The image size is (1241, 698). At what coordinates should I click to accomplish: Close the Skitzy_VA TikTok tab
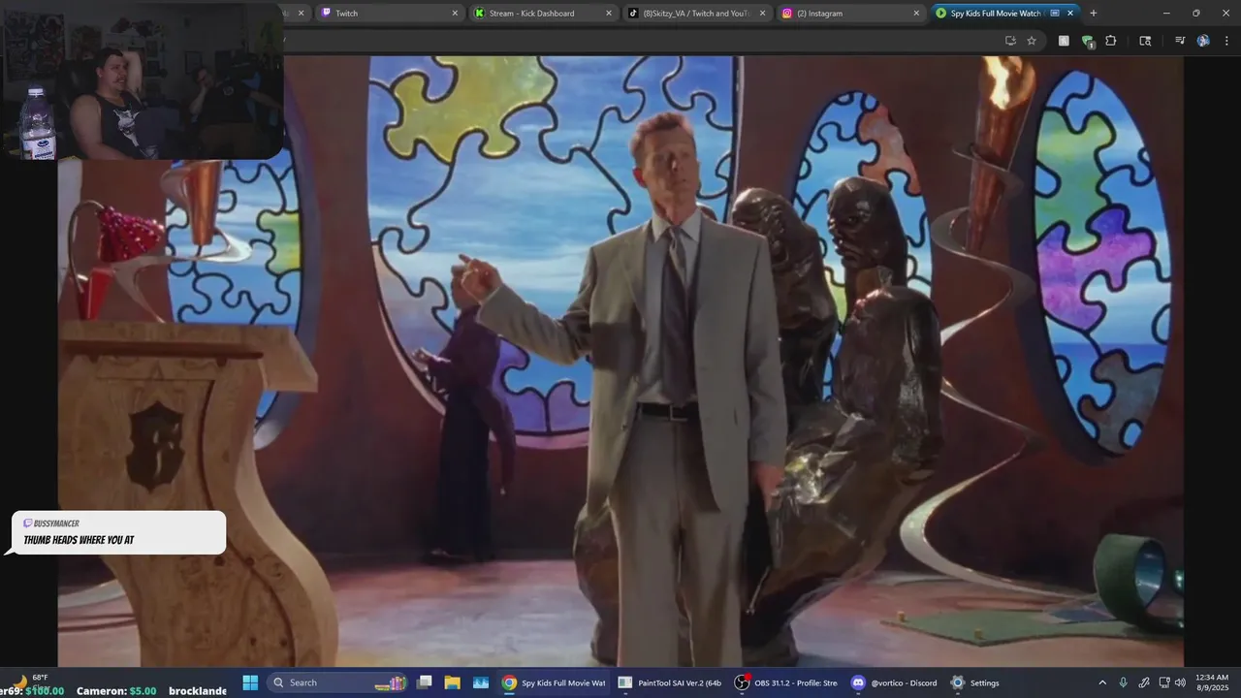pyautogui.click(x=762, y=14)
